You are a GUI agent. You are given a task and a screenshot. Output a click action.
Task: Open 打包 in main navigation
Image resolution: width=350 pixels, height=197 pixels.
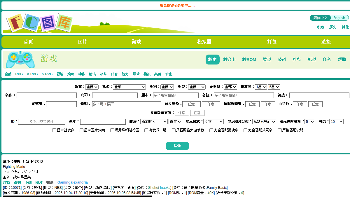pyautogui.click(x=272, y=42)
